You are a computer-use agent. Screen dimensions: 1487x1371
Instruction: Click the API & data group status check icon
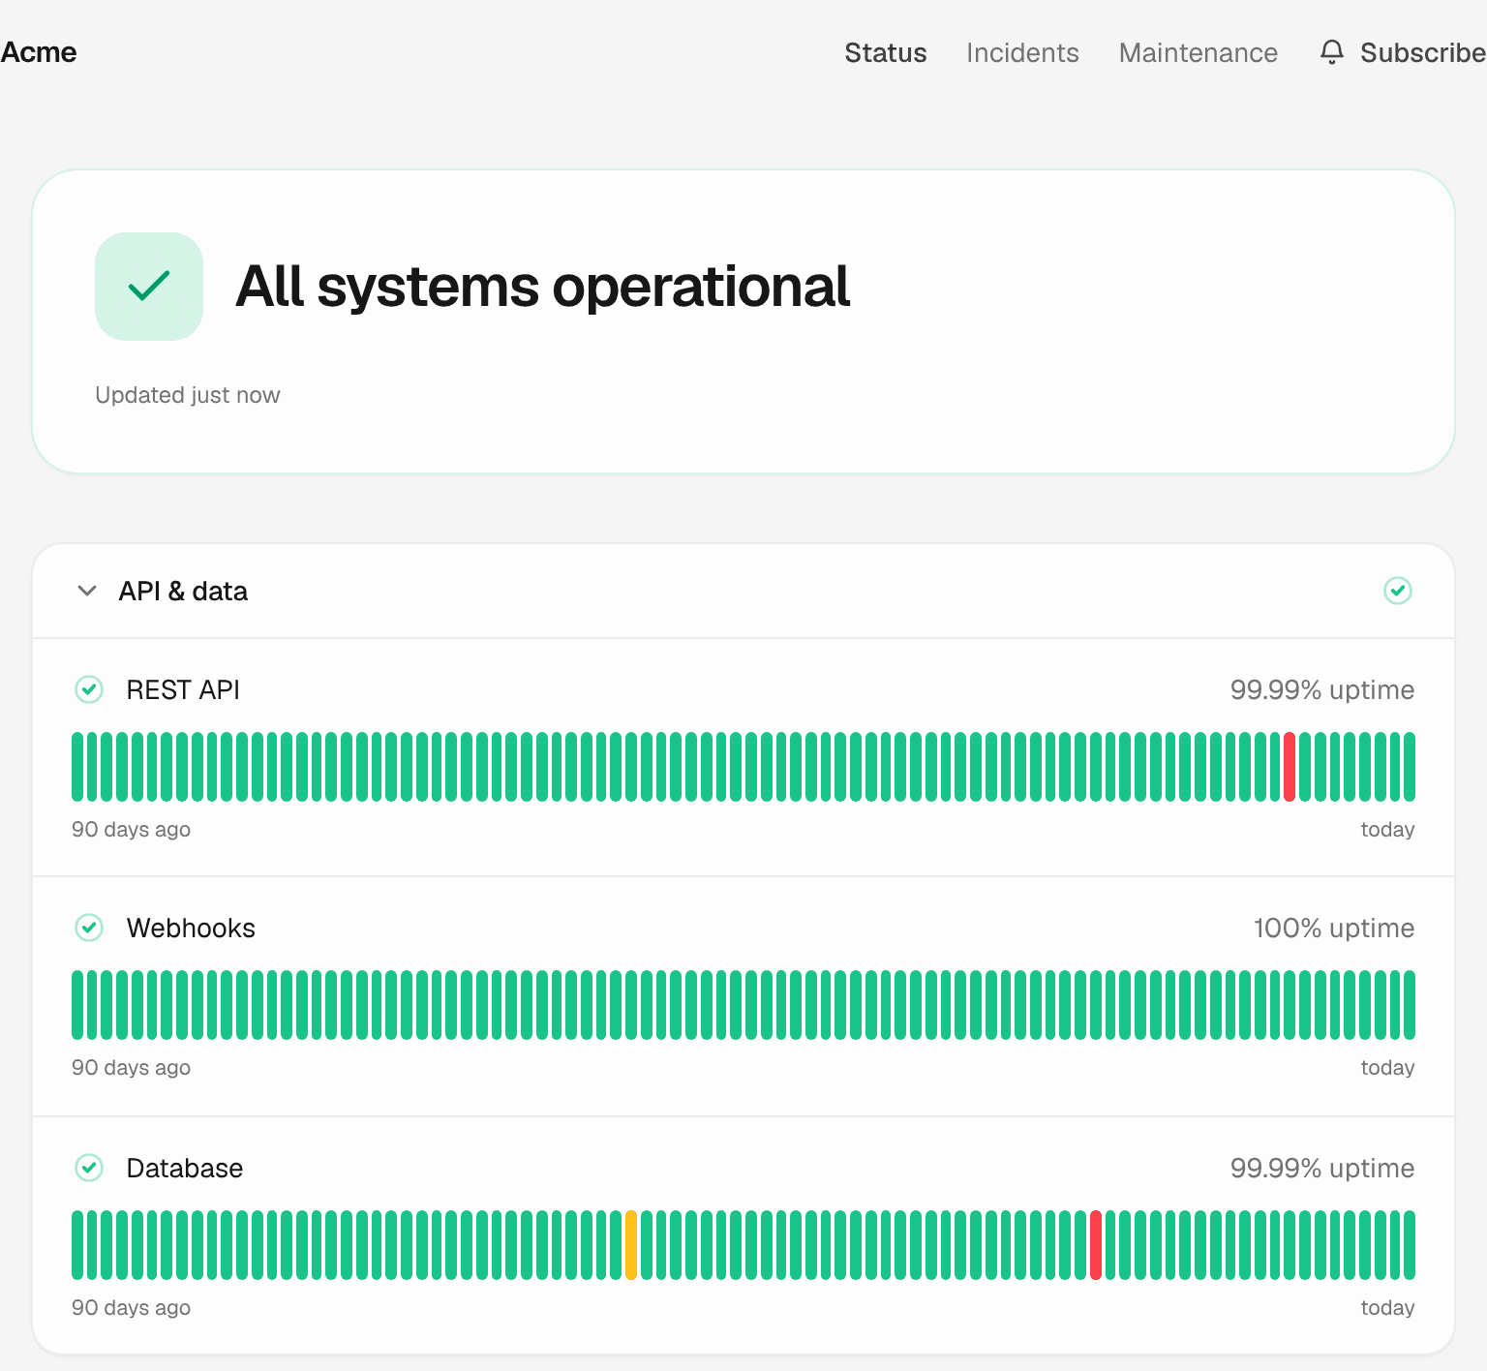click(1398, 591)
